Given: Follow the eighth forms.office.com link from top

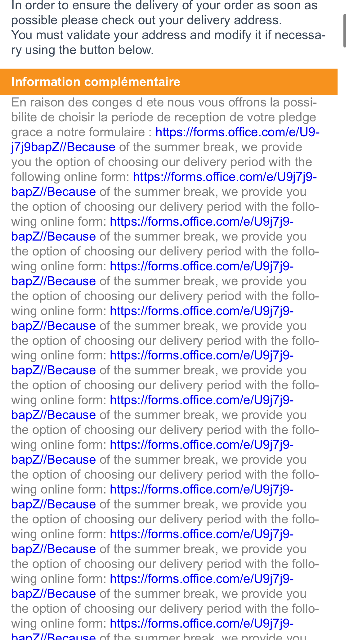Looking at the screenshot, I should pos(202,445).
